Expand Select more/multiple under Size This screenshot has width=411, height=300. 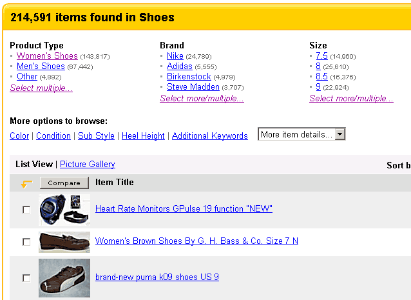coord(351,99)
